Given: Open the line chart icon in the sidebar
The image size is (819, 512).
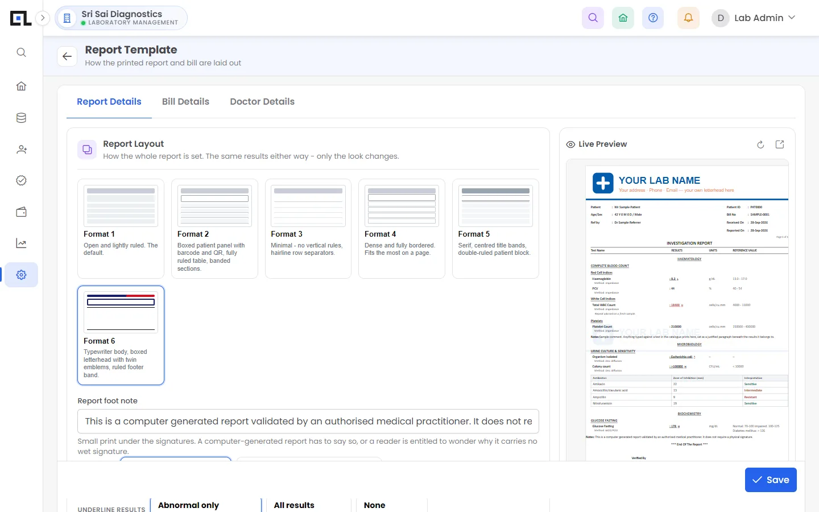Looking at the screenshot, I should click(x=21, y=243).
